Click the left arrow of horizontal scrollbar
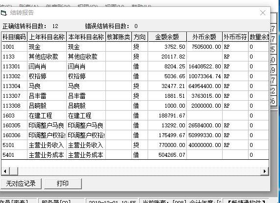The width and height of the screenshot is (280, 203). click(5, 171)
